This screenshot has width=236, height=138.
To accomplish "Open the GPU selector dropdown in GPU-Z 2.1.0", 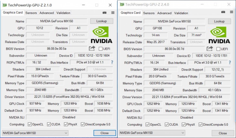I will click(x=35, y=133).
